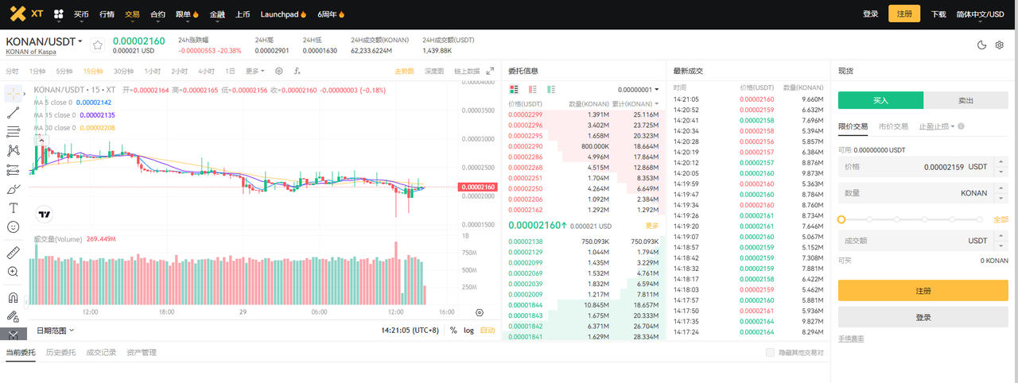Open 简体中文/USD language selector
Viewport: 1018px width, 383px height.
(980, 14)
